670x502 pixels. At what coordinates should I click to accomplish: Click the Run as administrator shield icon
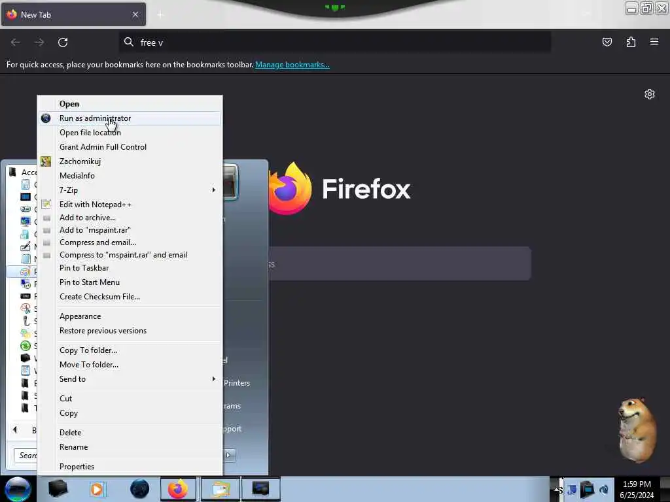(x=46, y=118)
